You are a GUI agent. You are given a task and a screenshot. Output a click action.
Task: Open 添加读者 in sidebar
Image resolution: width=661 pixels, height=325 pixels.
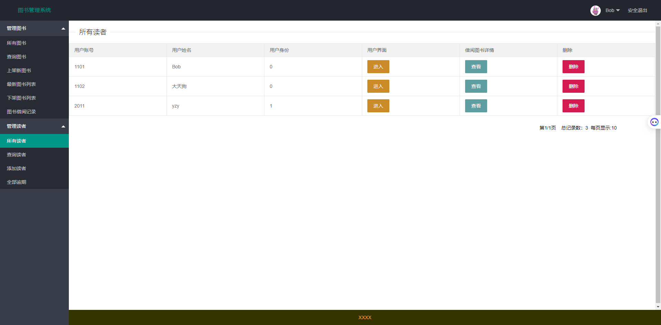[34, 168]
